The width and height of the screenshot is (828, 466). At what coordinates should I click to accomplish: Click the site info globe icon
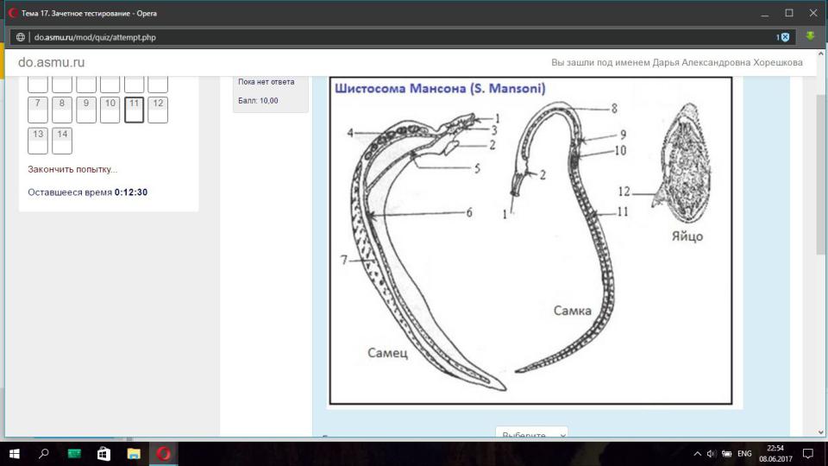pyautogui.click(x=20, y=37)
